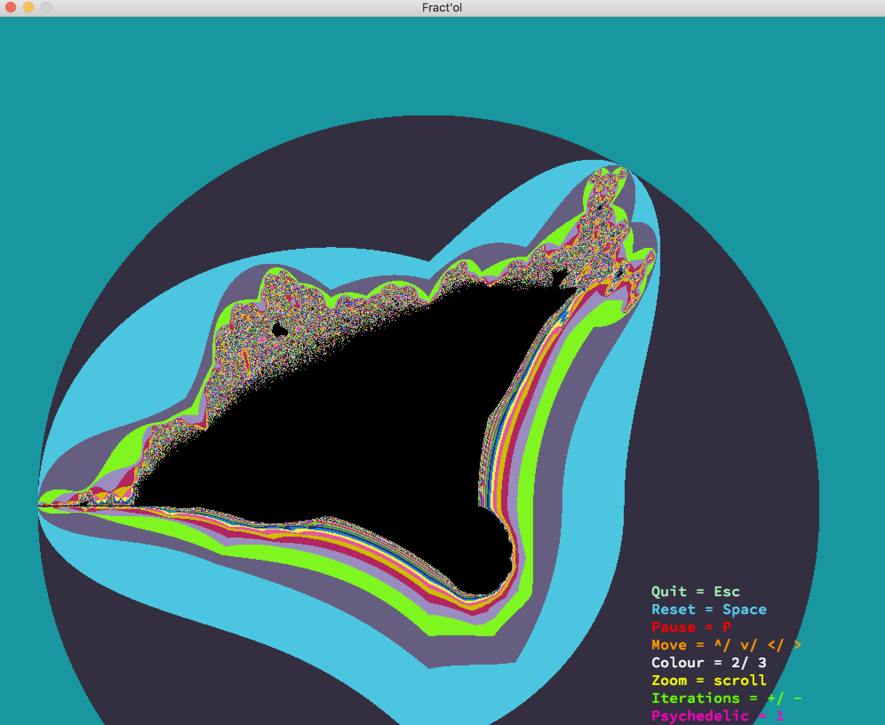This screenshot has width=885, height=725.
Task: Click the magenta 'Psychedelic = 1' text
Action: coord(717,716)
